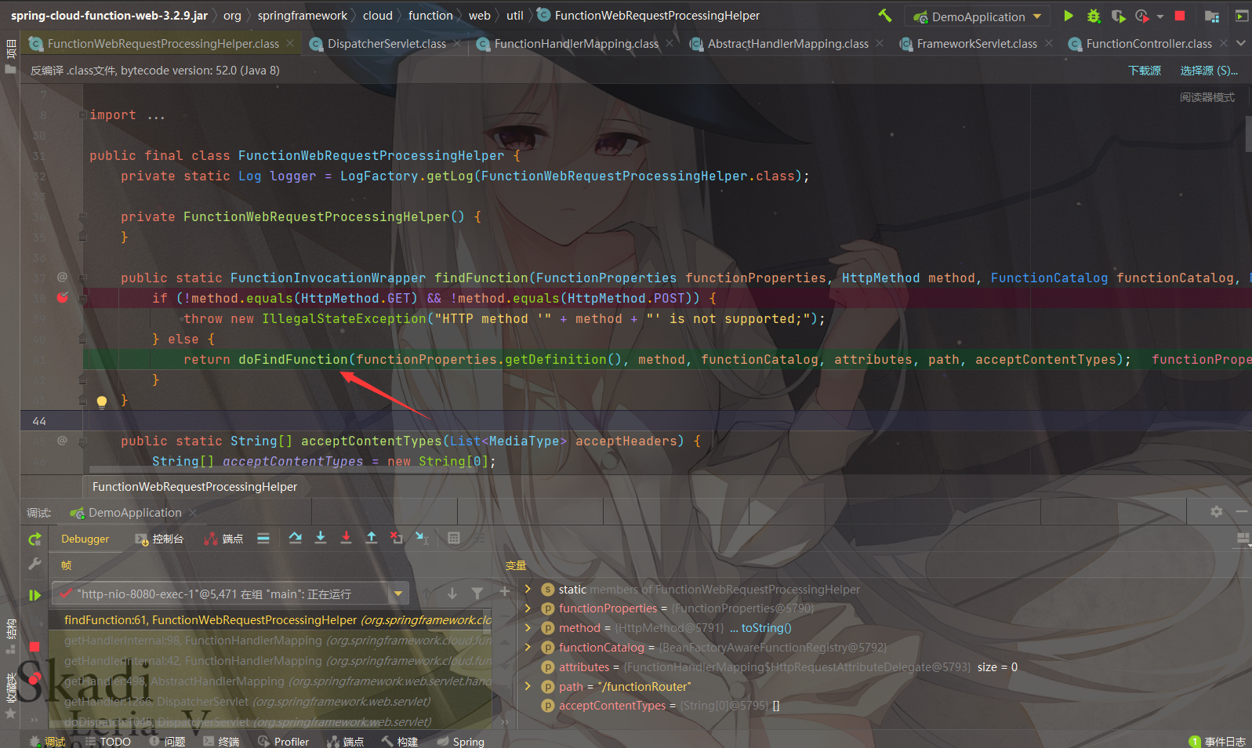
Task: Select the getHandler:498 AbstractHandlerMapping frame
Action: tap(270, 681)
